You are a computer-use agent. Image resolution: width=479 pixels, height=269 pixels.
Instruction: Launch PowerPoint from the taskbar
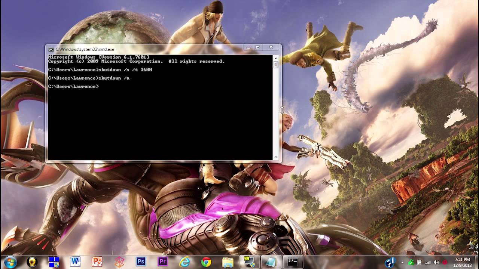97,262
